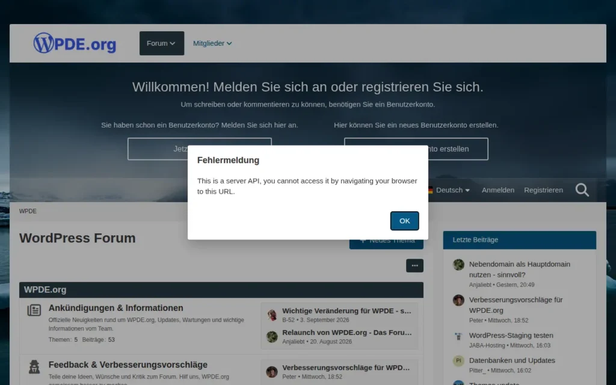This screenshot has width=616, height=385.
Task: Click the WPDE breadcrumb
Action: [28, 211]
